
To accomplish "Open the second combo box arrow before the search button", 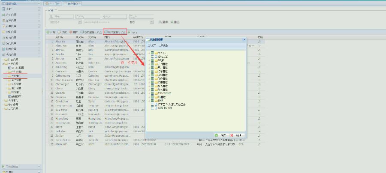I will coord(151,22).
